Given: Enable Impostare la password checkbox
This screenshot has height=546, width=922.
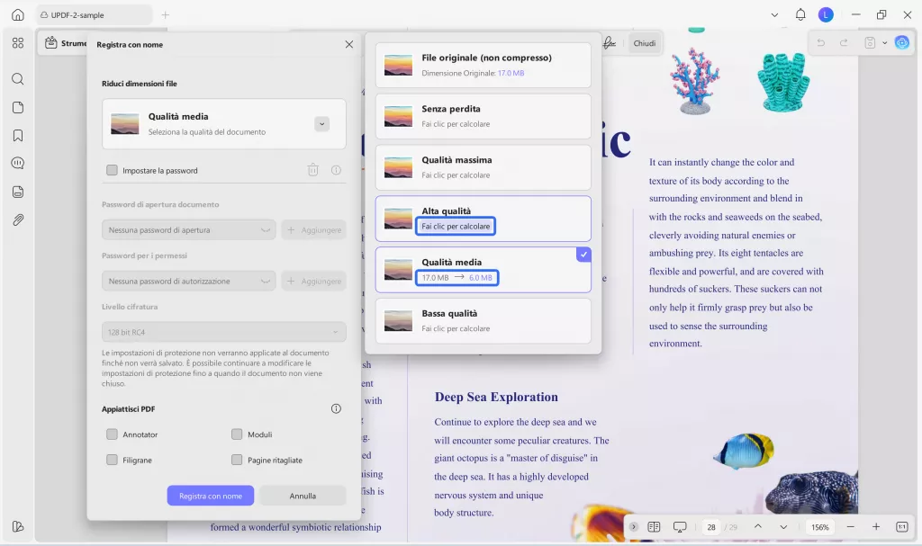Looking at the screenshot, I should 112,170.
